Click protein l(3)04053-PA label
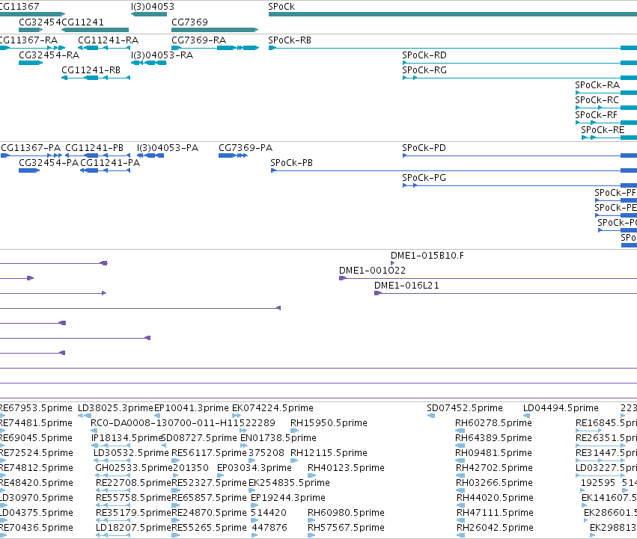The width and height of the screenshot is (637, 539). click(x=168, y=148)
